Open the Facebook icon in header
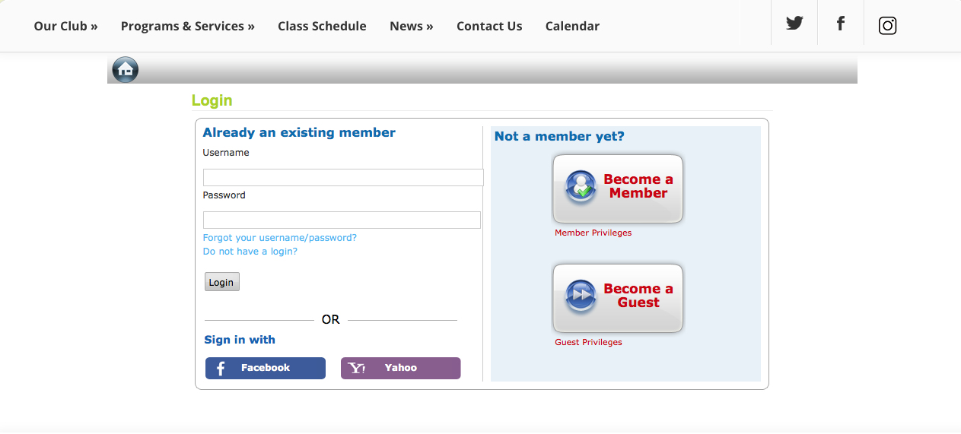The width and height of the screenshot is (961, 434). click(841, 24)
